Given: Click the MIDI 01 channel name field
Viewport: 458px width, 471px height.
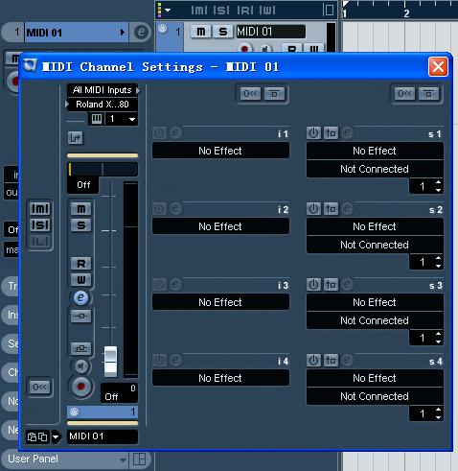Looking at the screenshot, I should (x=103, y=436).
